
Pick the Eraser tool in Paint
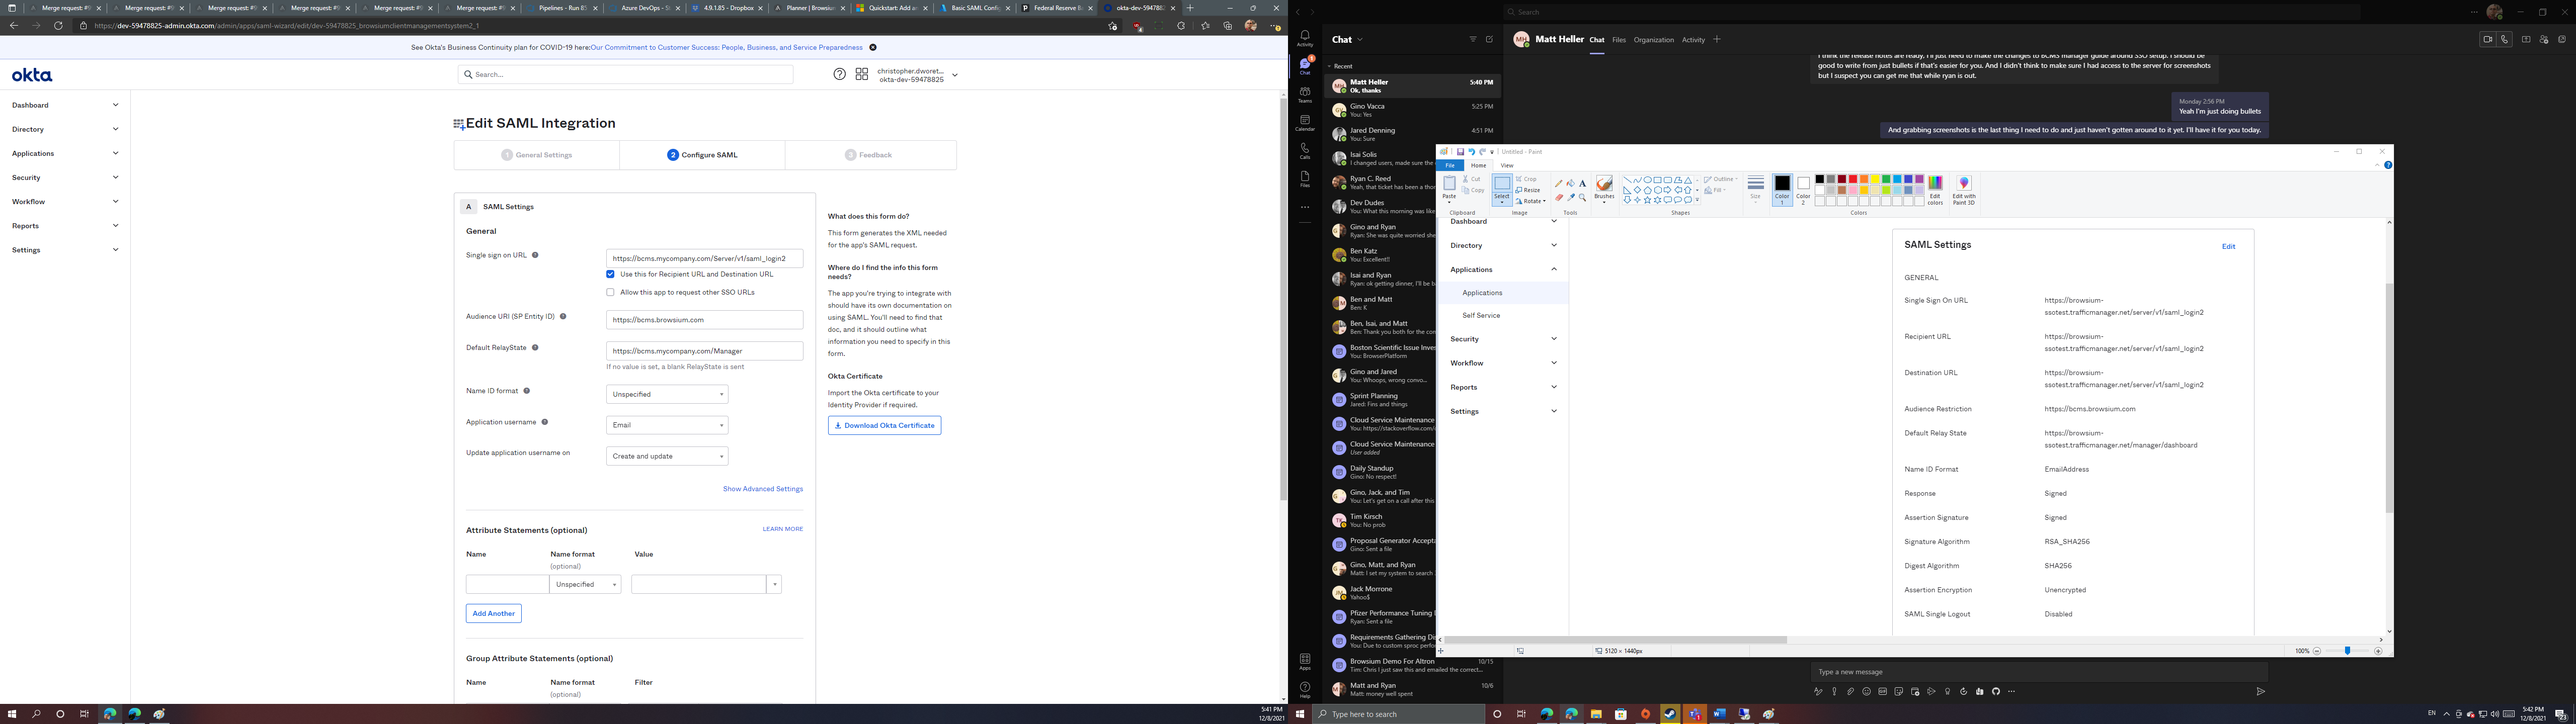coord(1559,198)
